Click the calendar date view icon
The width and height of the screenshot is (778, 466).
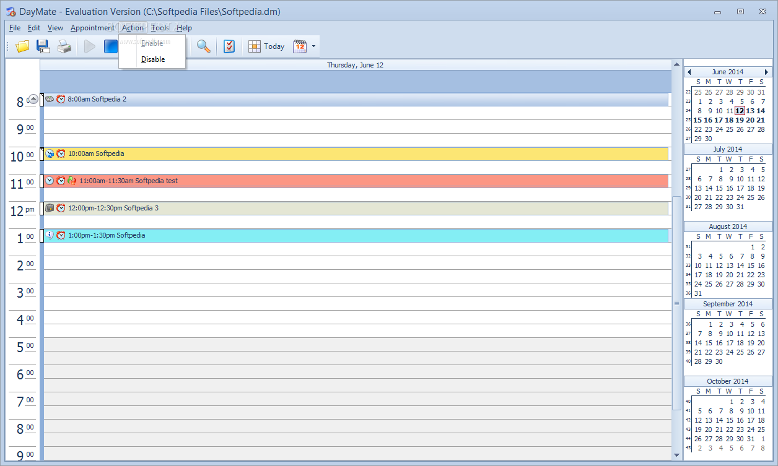(x=300, y=46)
